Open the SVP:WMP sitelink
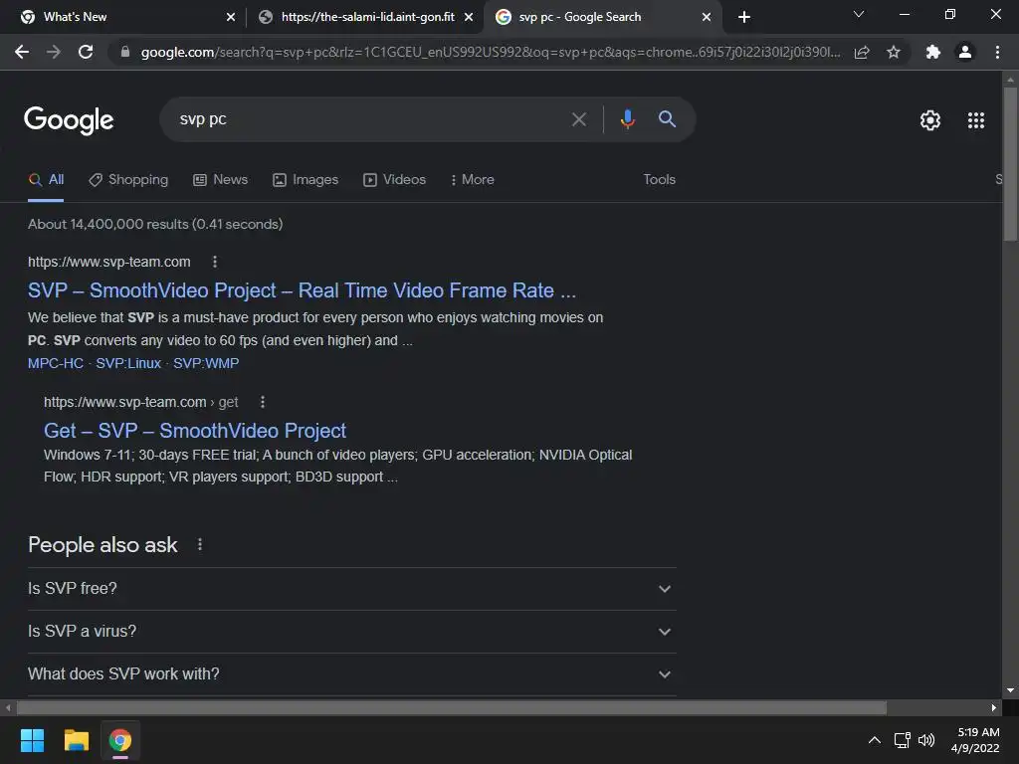 tap(206, 363)
